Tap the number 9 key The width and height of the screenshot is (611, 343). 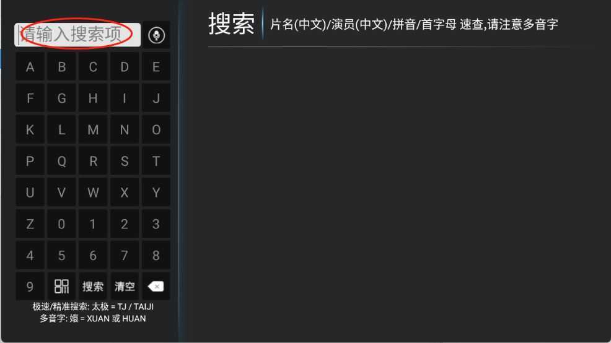(30, 287)
